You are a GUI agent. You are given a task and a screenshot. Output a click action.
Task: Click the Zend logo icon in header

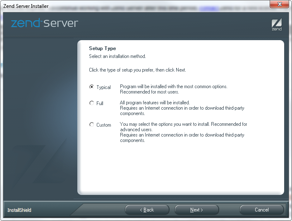point(277,24)
